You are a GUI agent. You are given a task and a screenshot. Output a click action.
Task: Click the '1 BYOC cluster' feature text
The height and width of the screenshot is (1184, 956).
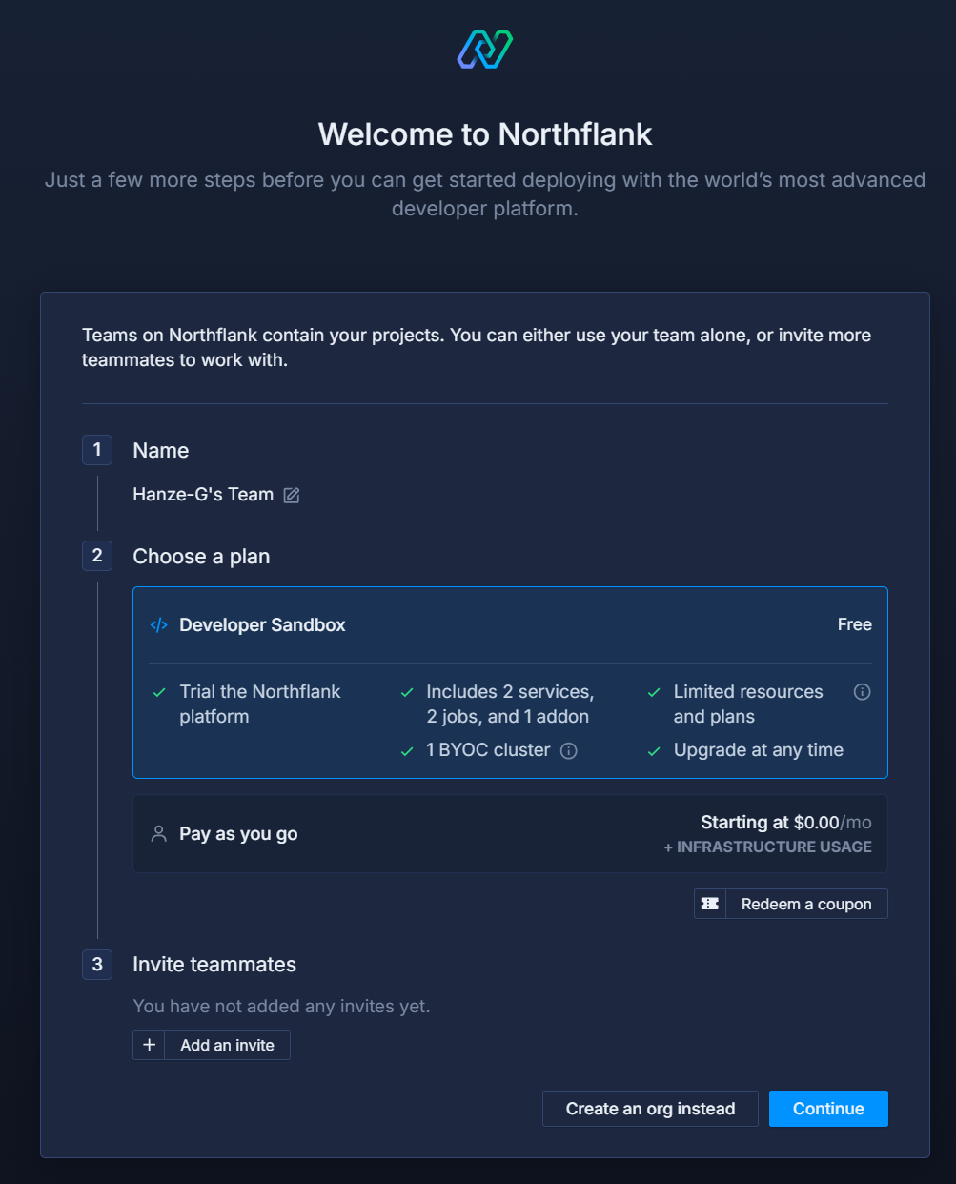(x=488, y=750)
